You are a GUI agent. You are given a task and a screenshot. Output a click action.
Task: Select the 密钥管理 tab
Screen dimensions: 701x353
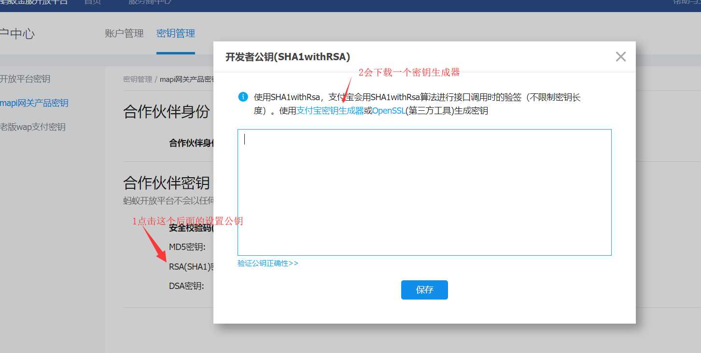click(x=176, y=34)
